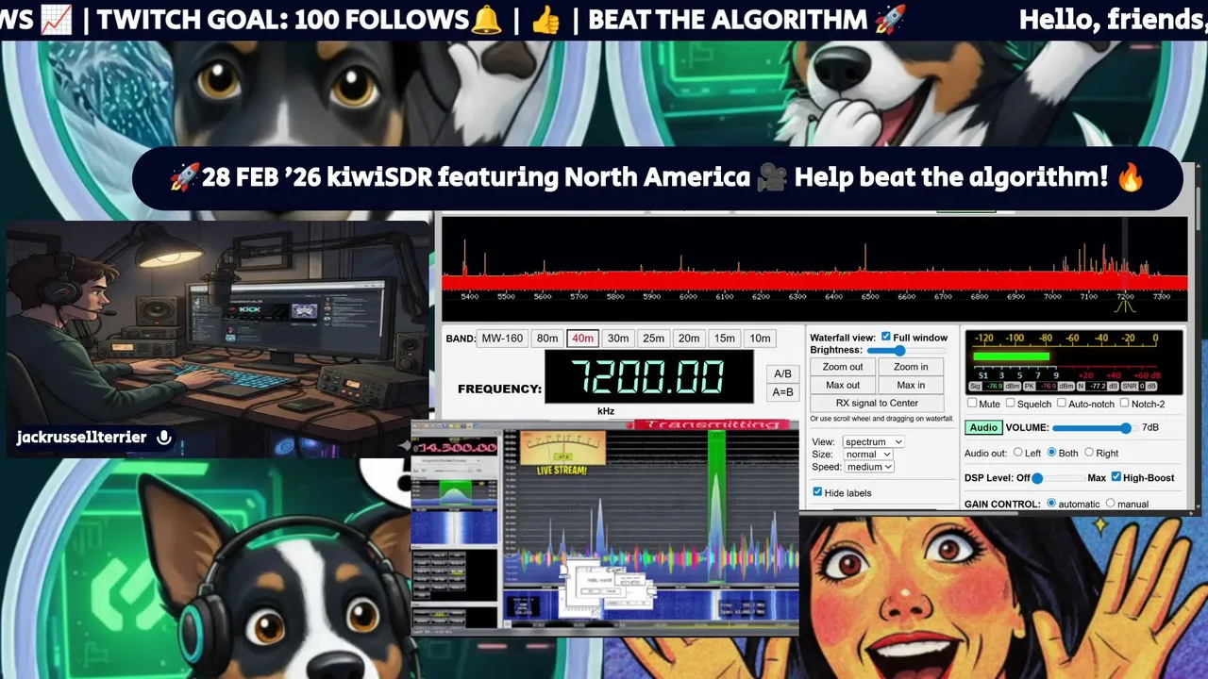Image resolution: width=1208 pixels, height=679 pixels.
Task: Click the jackrussellterrier webcam thumbnail
Action: (x=219, y=339)
